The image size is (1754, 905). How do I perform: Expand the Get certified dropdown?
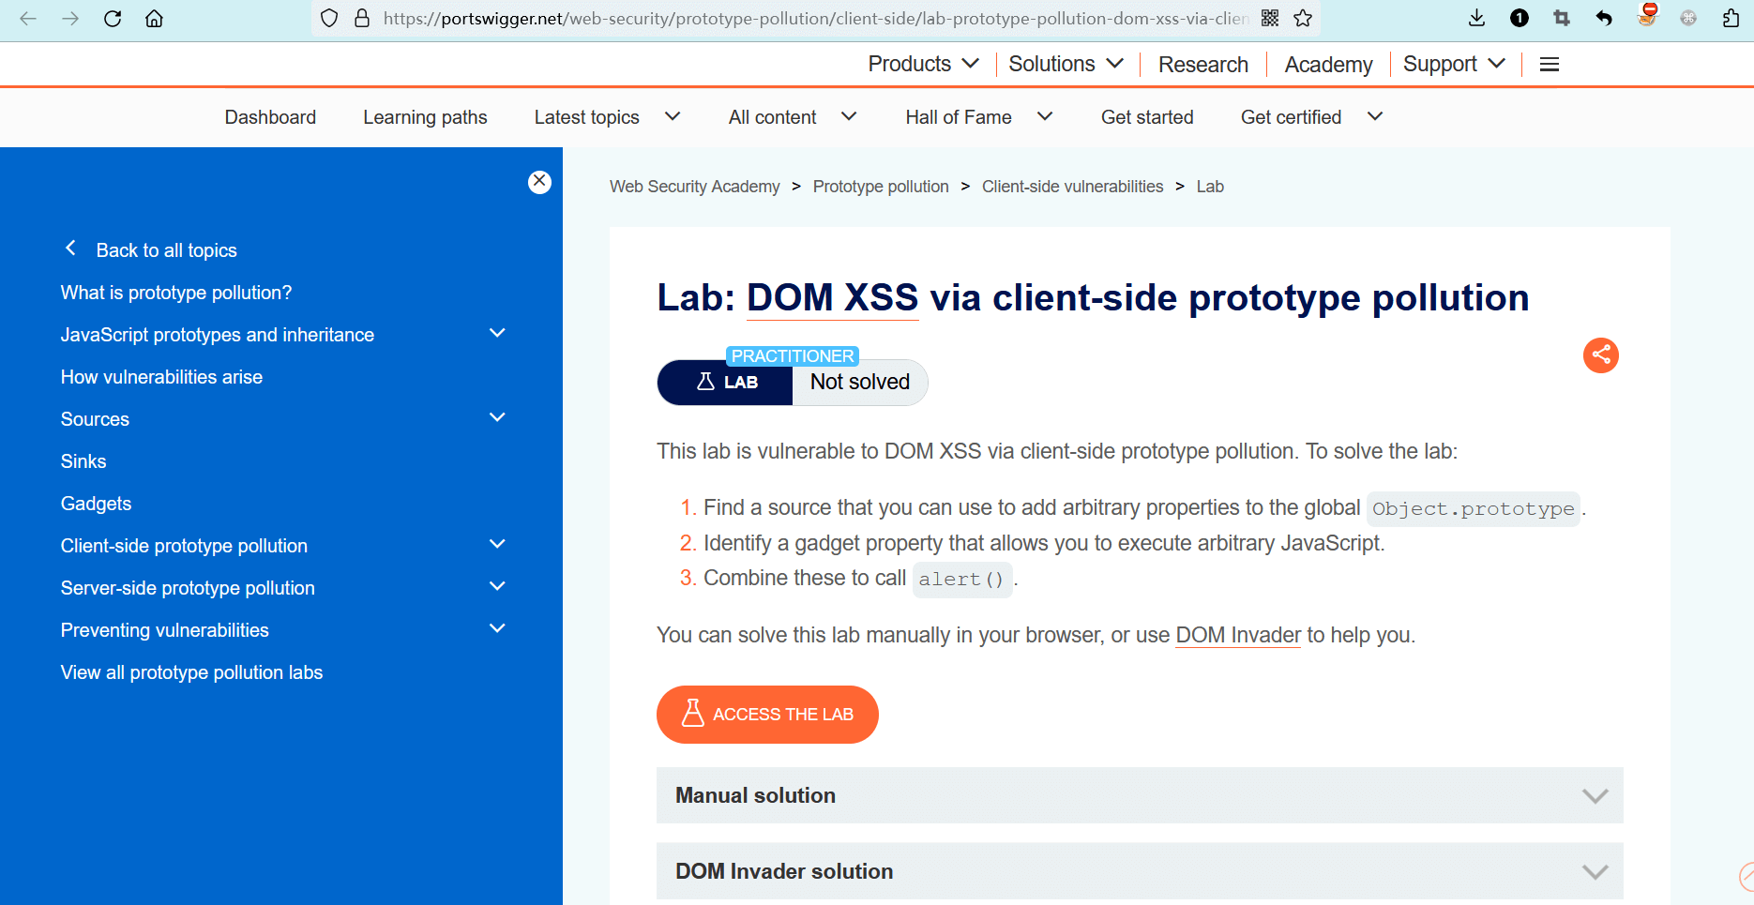(x=1311, y=117)
